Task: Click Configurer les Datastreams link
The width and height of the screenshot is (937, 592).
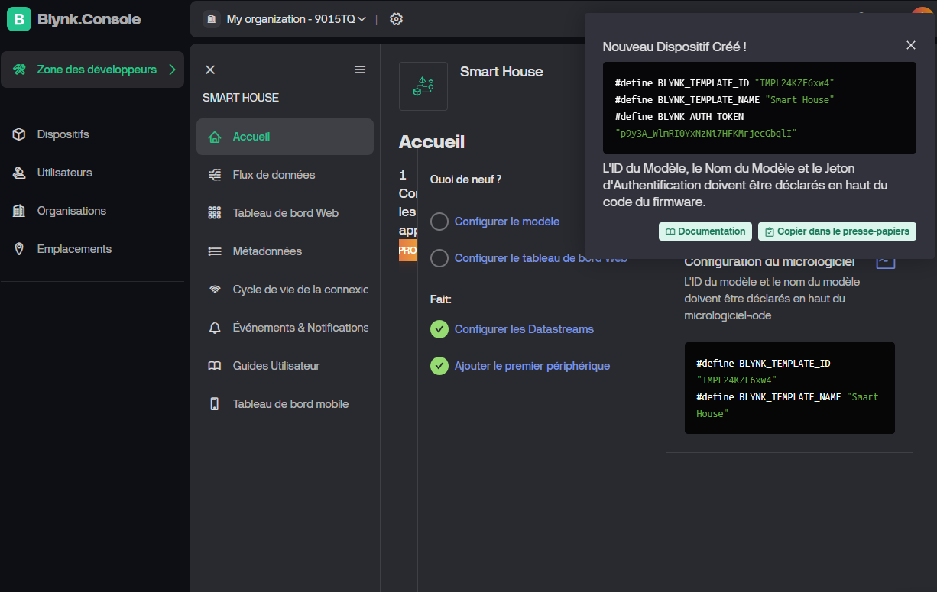Action: tap(524, 329)
